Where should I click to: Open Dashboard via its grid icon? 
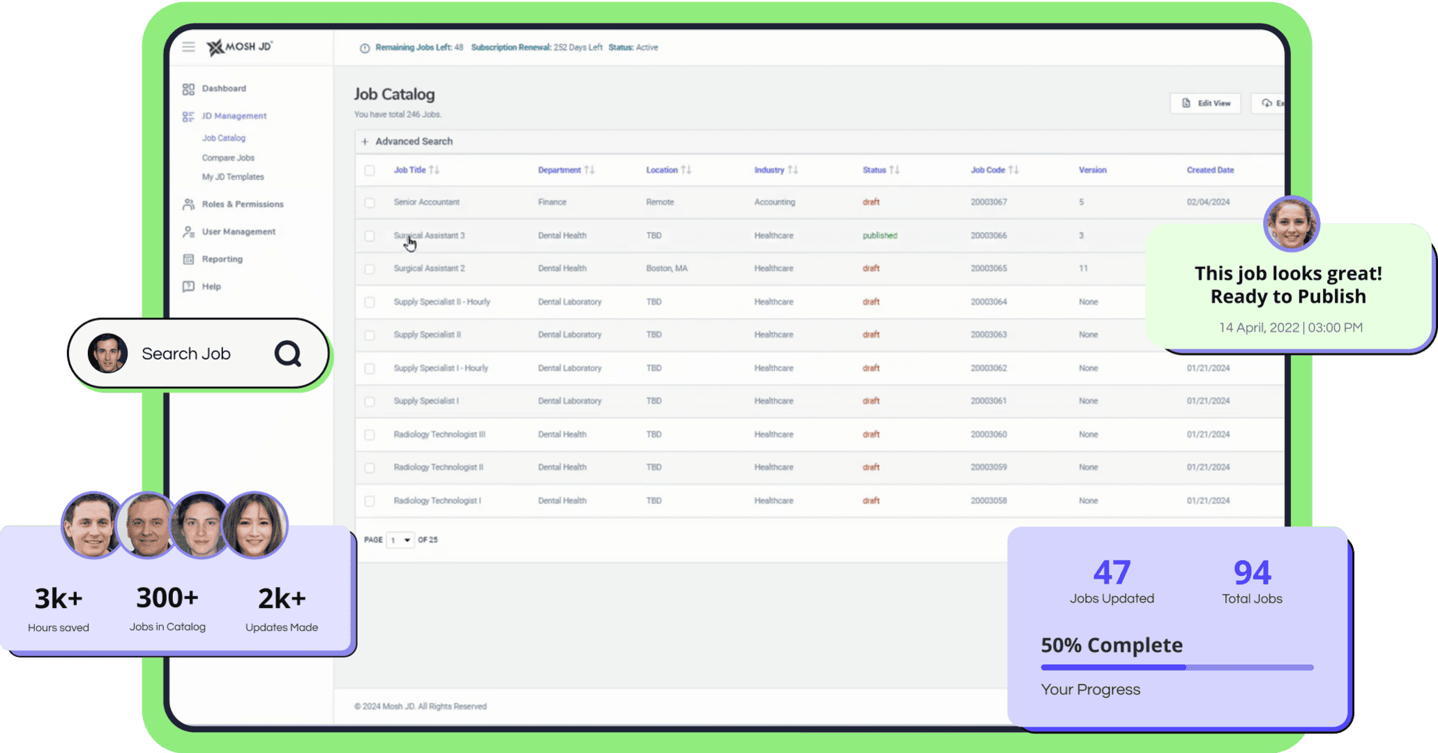[188, 89]
